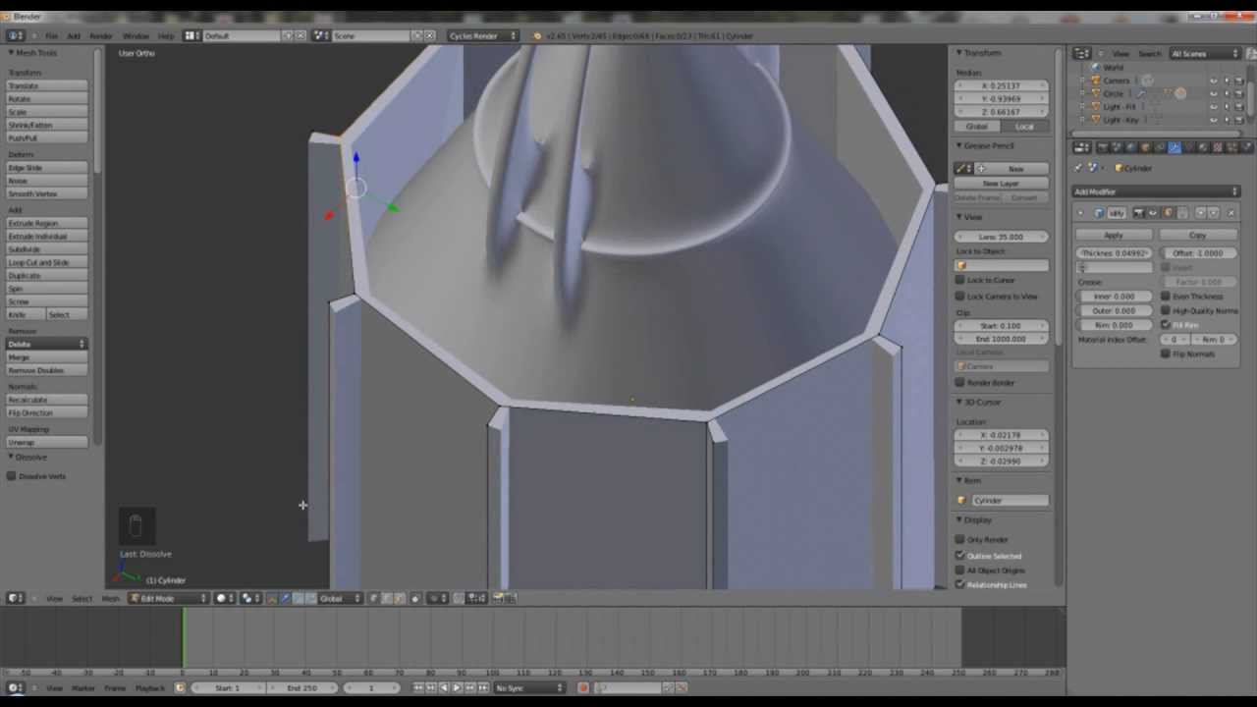Click the play animation button
Image resolution: width=1257 pixels, height=707 pixels.
tap(457, 687)
